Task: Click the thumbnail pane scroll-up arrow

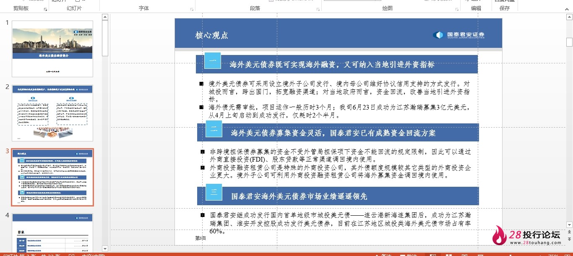Action: [x=105, y=17]
